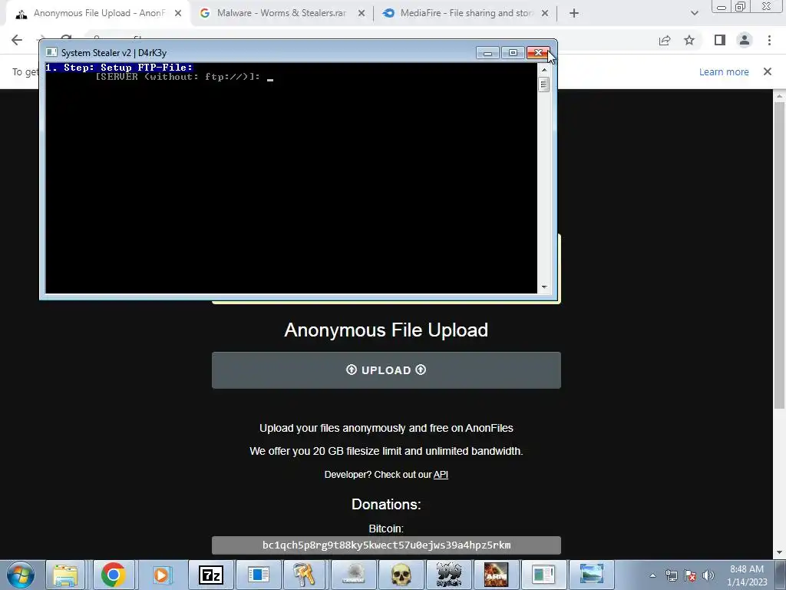Click the console scrollbar up arrow

[x=544, y=70]
